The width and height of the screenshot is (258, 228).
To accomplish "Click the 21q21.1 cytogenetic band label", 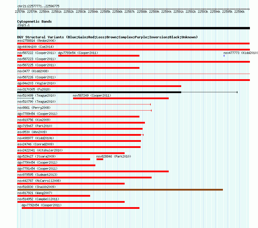I will (x=23, y=25).
